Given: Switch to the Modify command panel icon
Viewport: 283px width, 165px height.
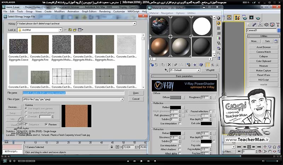Looking at the screenshot, I should (254, 24).
